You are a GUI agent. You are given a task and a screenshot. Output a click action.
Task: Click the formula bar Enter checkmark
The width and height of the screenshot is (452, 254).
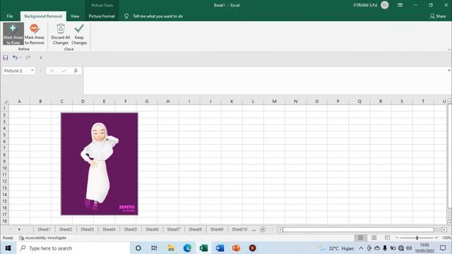64,71
